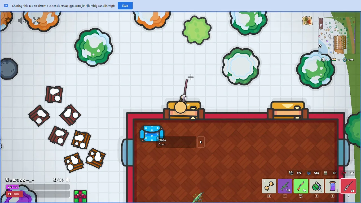This screenshot has width=361, height=203.
Task: Click the zone timer icon showing 0:06
Action: click(x=344, y=59)
